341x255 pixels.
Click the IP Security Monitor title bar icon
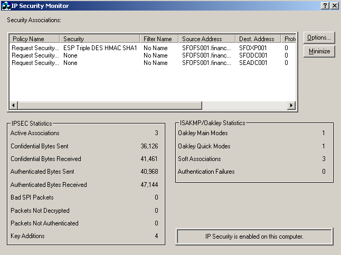pyautogui.click(x=6, y=5)
